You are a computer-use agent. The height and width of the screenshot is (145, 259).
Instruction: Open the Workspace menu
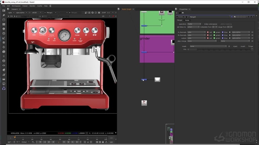[x=16, y=6]
